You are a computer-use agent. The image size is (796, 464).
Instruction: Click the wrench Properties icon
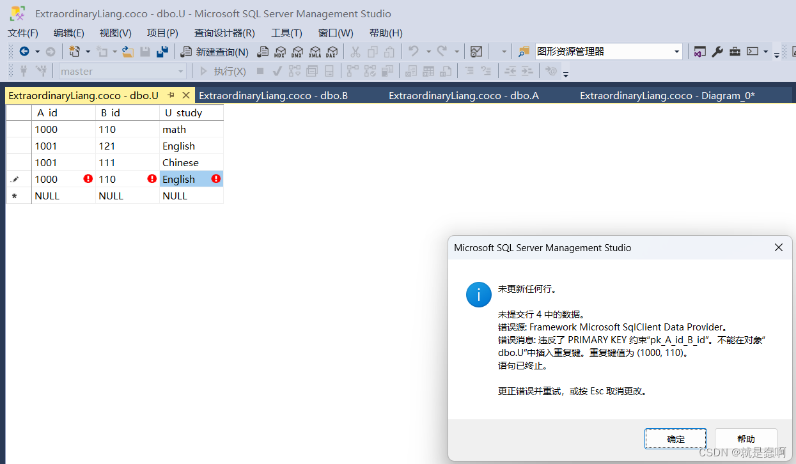click(717, 52)
